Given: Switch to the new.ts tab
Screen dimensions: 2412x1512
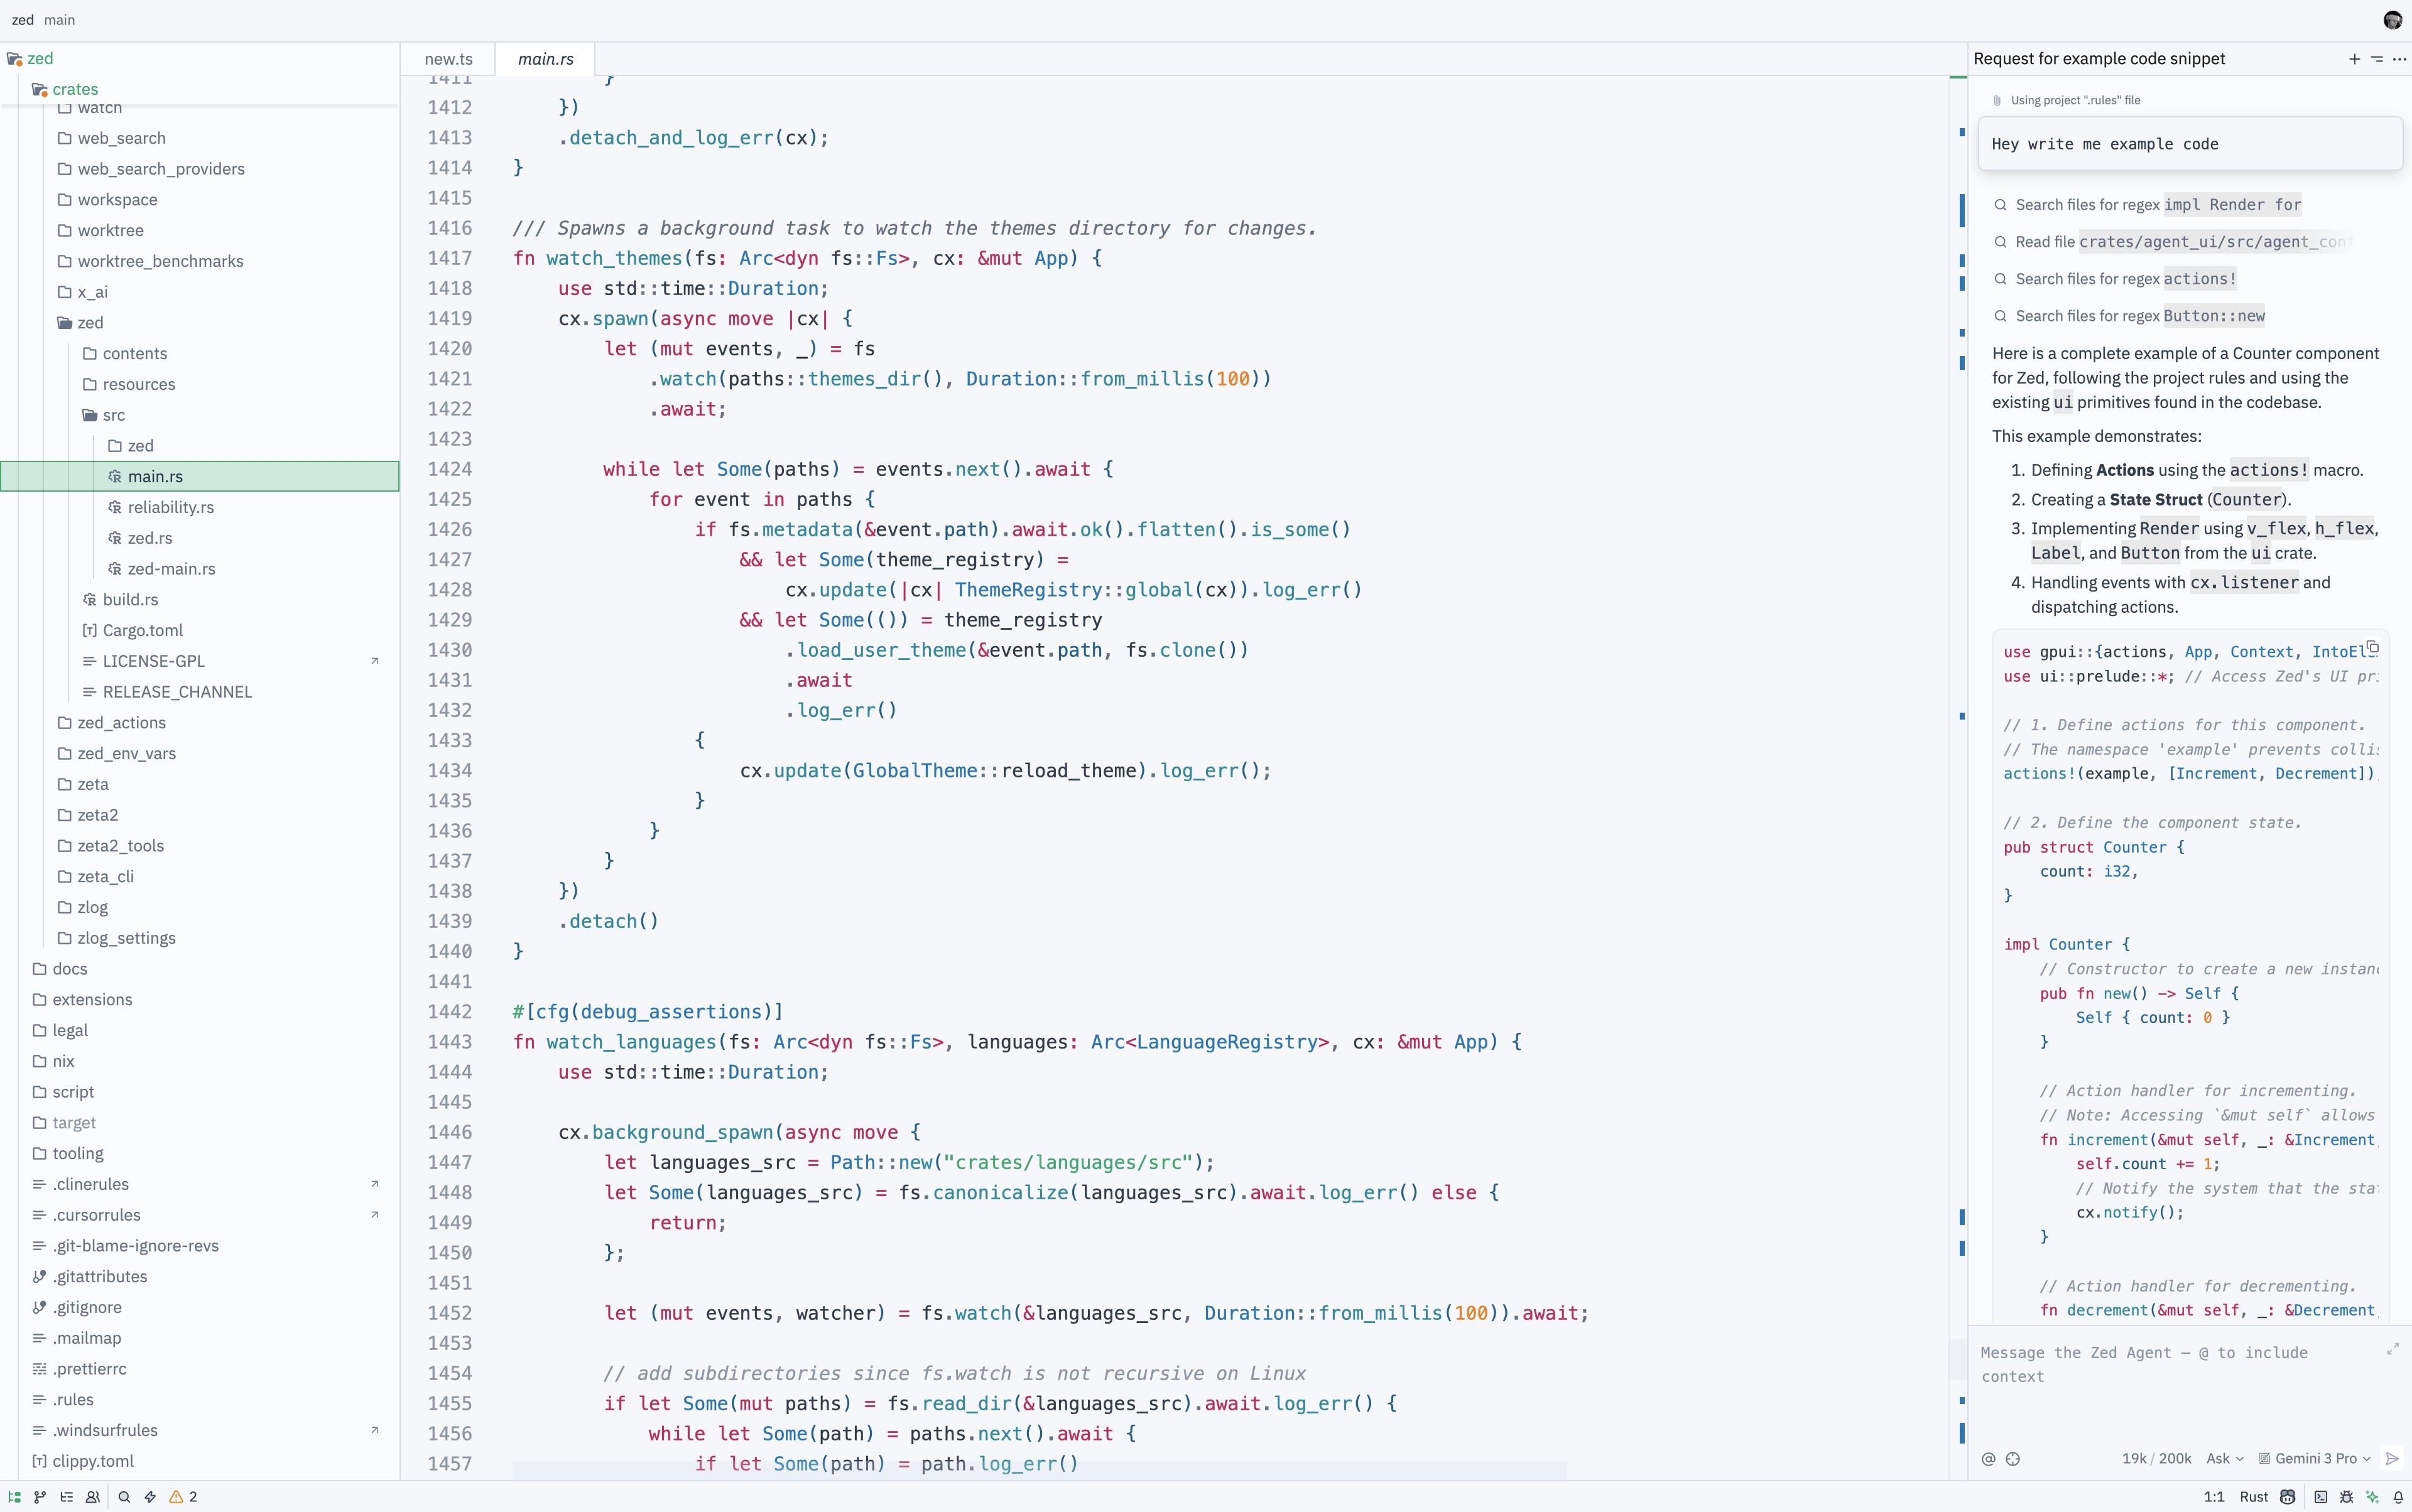Looking at the screenshot, I should click(448, 59).
